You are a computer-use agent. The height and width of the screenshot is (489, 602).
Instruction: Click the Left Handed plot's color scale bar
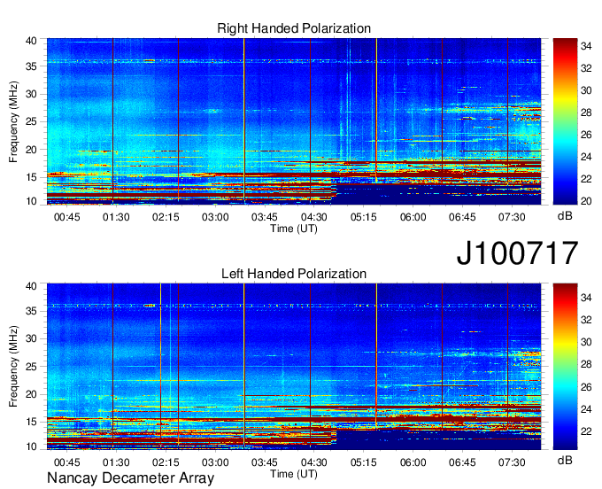[x=565, y=367]
